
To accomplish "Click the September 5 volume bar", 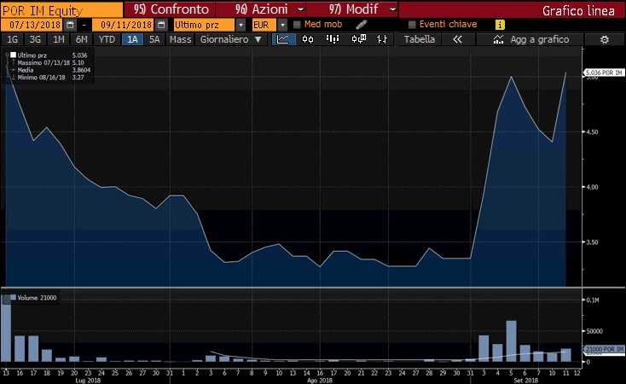I will pyautogui.click(x=511, y=340).
